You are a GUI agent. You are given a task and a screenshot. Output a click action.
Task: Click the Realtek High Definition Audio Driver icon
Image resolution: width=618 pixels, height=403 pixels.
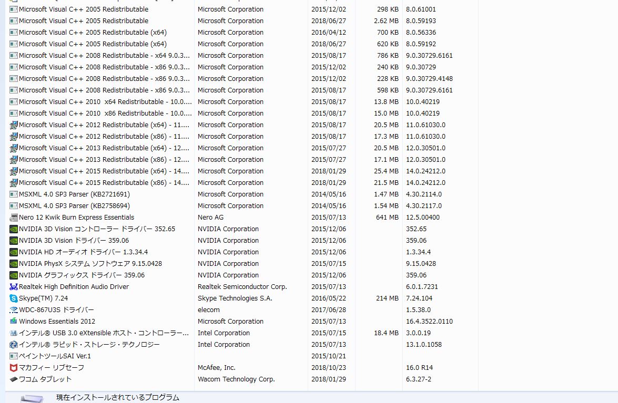click(x=13, y=287)
